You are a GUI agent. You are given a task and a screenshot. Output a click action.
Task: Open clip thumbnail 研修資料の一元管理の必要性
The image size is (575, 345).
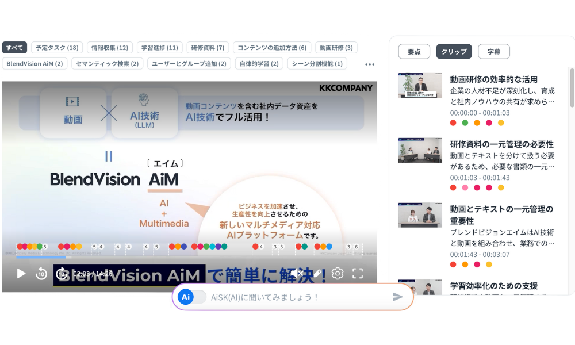[x=420, y=150]
